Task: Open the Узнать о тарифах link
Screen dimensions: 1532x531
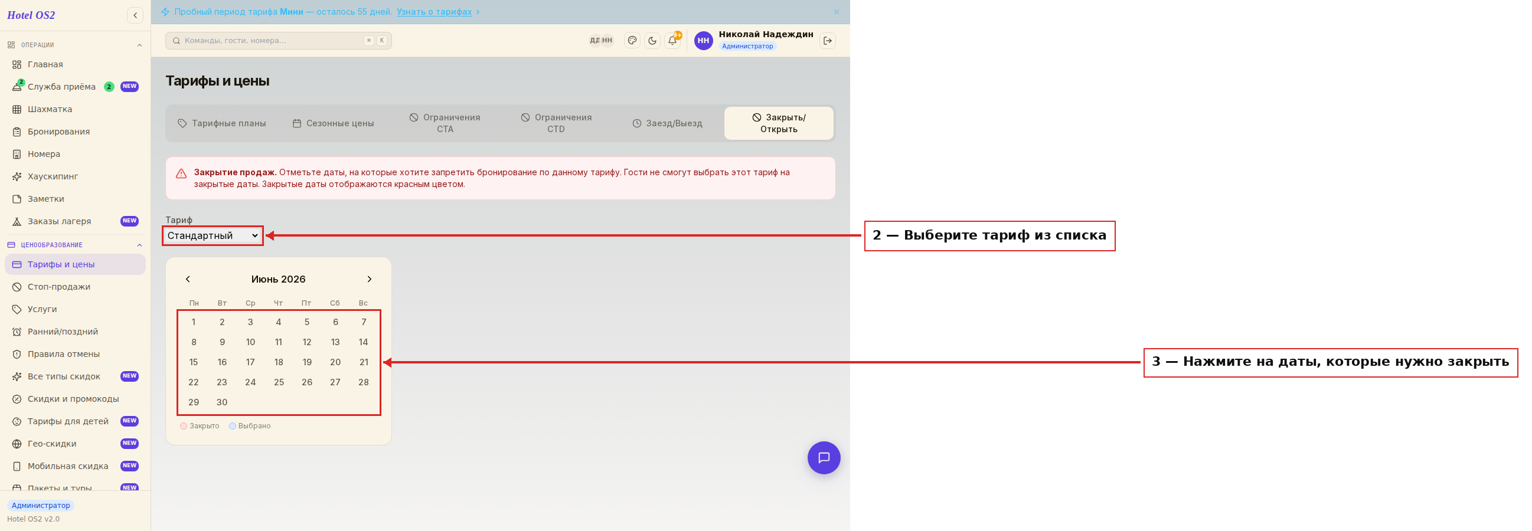Action: (434, 12)
